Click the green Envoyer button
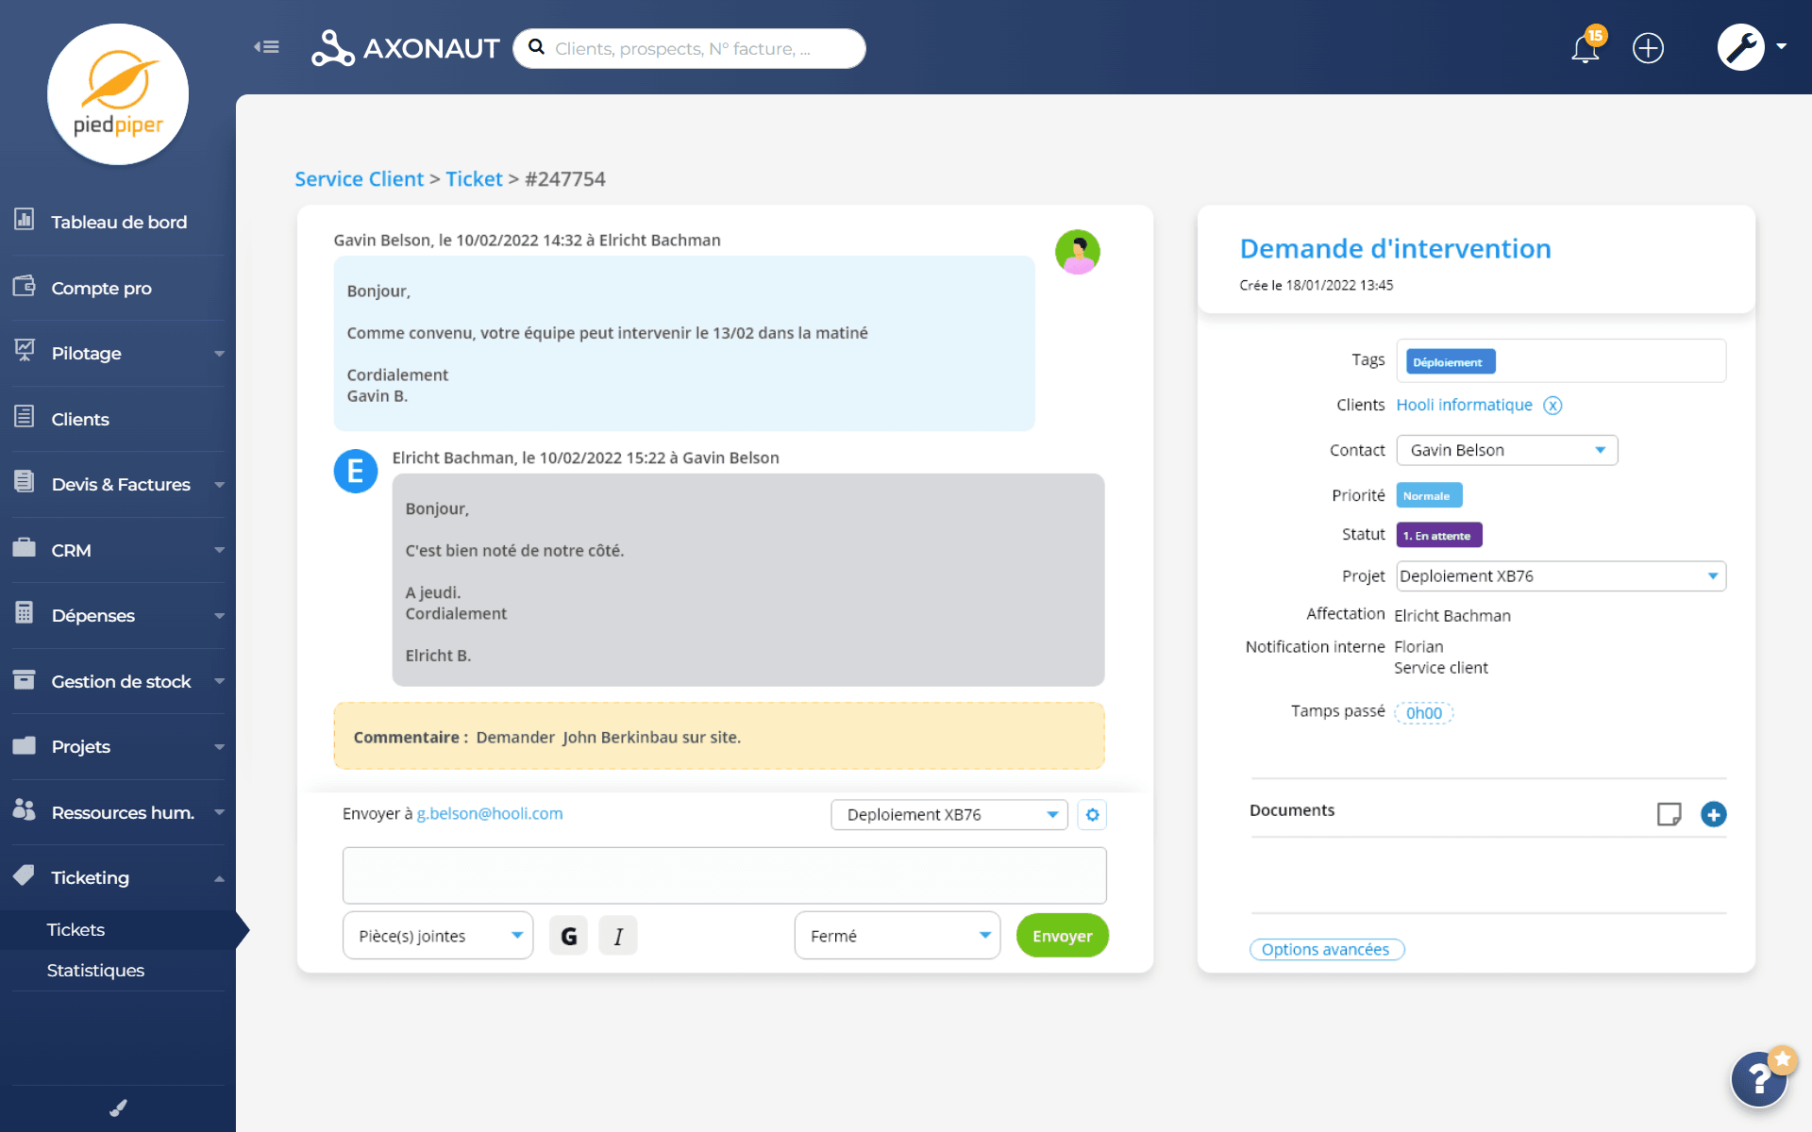This screenshot has width=1812, height=1132. click(1062, 936)
